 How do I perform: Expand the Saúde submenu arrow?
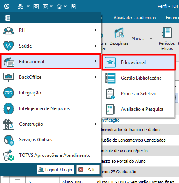[96, 46]
